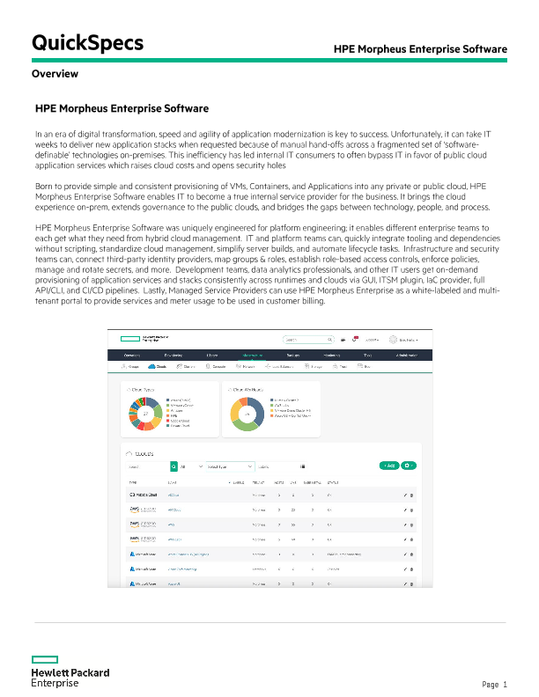The width and height of the screenshot is (539, 697).
Task: Select the highlighted Infrastructure menu
Action: click(253, 356)
